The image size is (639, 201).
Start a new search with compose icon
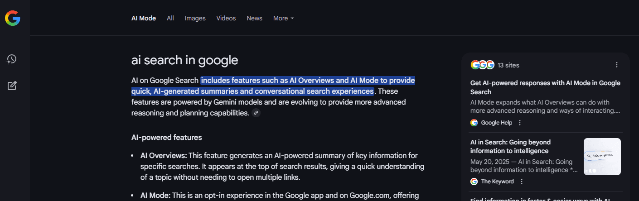pos(12,86)
